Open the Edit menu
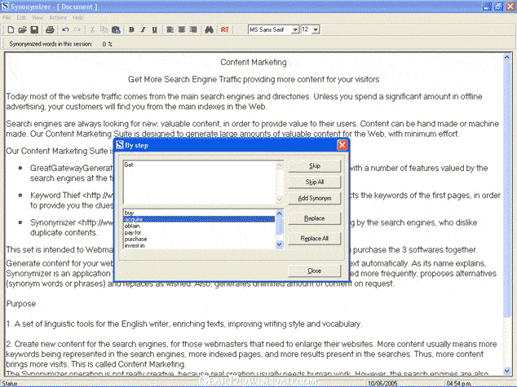This screenshot has width=517, height=387. tap(21, 17)
